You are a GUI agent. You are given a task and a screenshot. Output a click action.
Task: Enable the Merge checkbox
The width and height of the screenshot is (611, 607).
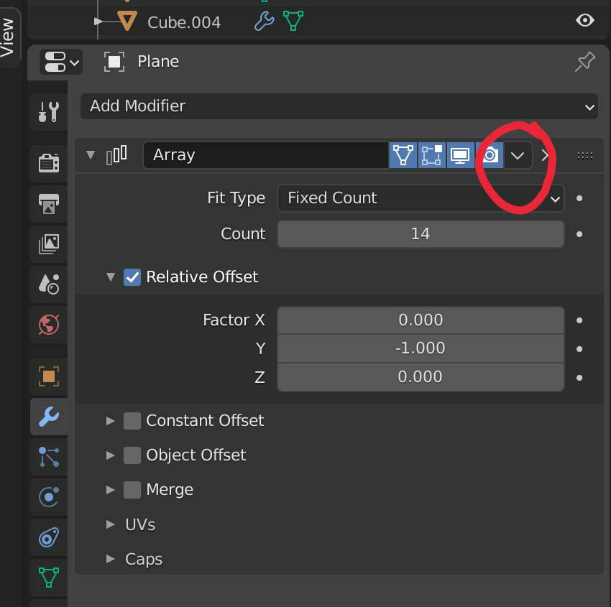(x=132, y=490)
